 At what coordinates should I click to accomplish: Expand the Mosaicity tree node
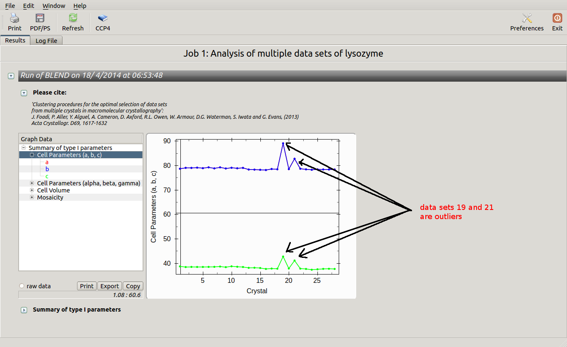click(32, 197)
